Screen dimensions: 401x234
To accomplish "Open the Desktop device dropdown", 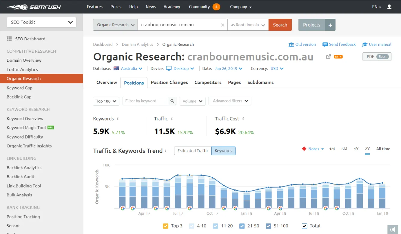I will click(x=184, y=69).
